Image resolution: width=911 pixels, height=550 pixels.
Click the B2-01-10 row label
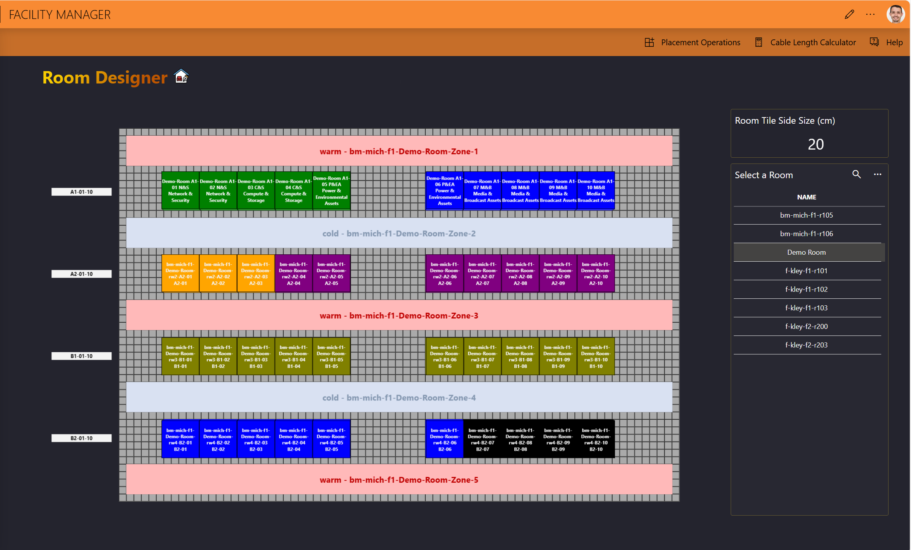coord(82,438)
